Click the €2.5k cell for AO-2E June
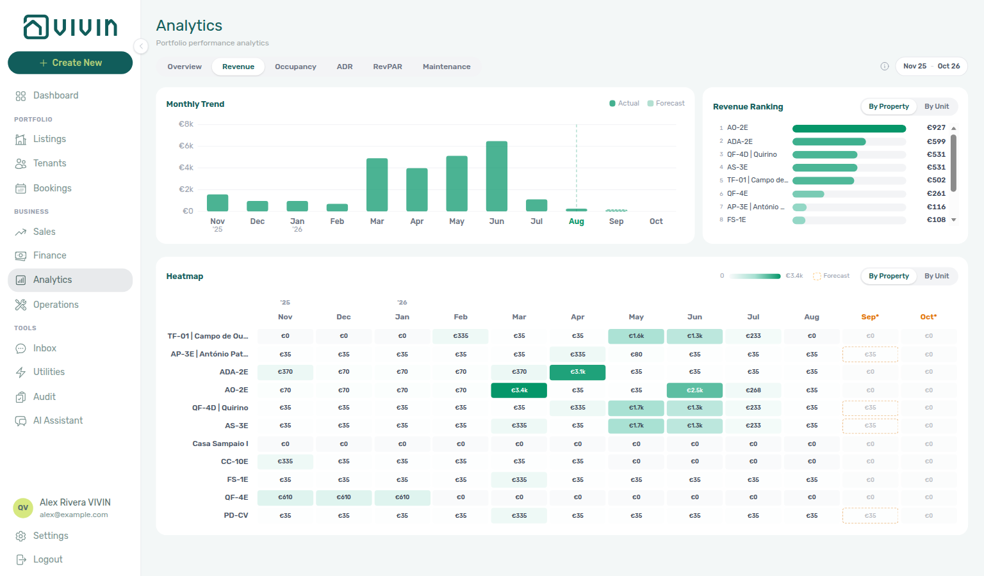984x576 pixels. click(x=694, y=390)
